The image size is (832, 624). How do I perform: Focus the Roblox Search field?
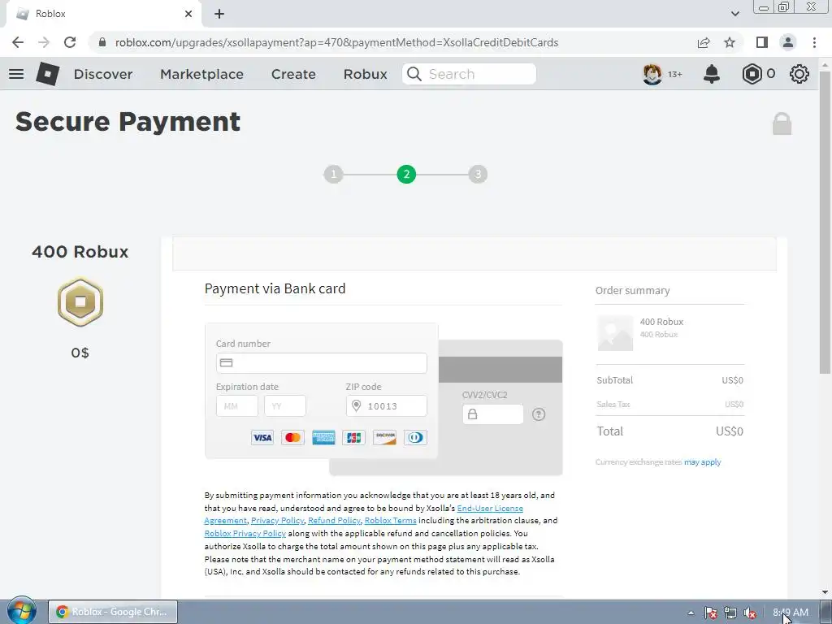point(469,74)
